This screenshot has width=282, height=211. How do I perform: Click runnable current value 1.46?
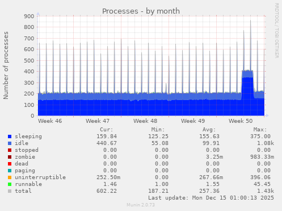click(x=110, y=184)
